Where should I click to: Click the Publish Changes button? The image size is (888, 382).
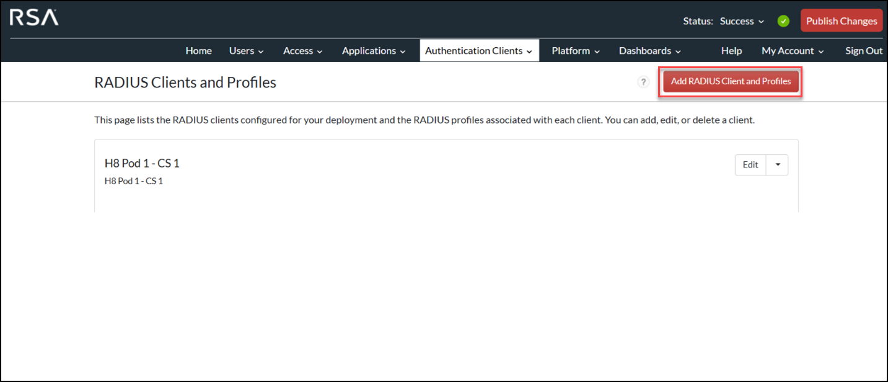(841, 20)
